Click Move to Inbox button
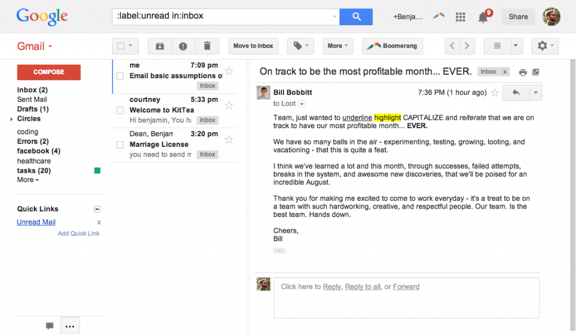 253,46
